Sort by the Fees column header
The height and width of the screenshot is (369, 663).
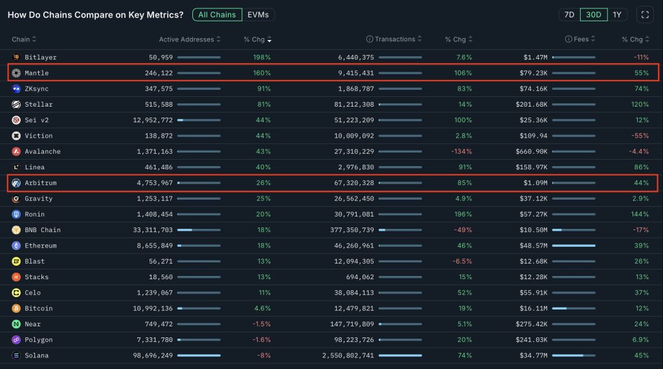(x=581, y=39)
